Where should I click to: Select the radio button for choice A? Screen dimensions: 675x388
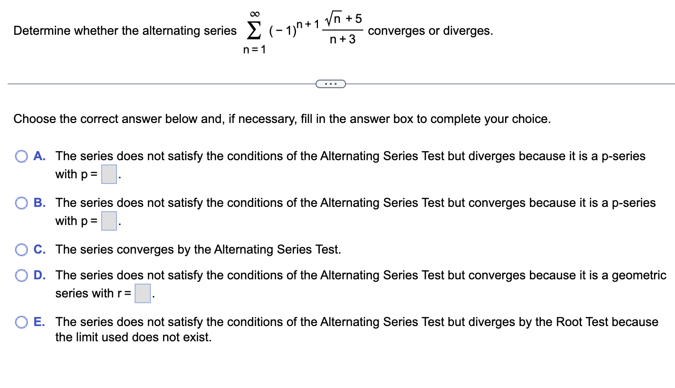tap(21, 156)
